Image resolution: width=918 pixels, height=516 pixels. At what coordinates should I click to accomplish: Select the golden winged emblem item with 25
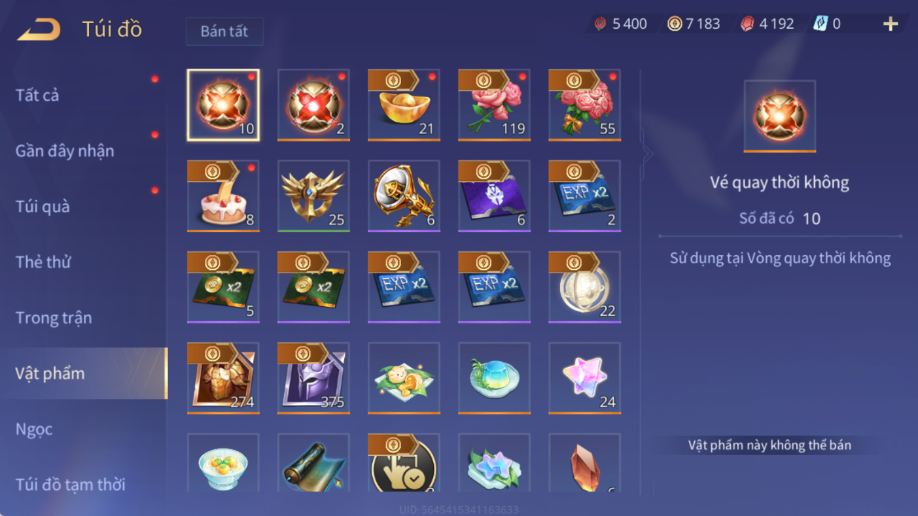(313, 196)
